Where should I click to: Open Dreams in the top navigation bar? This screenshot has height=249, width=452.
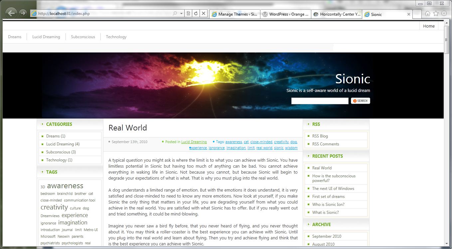(15, 37)
